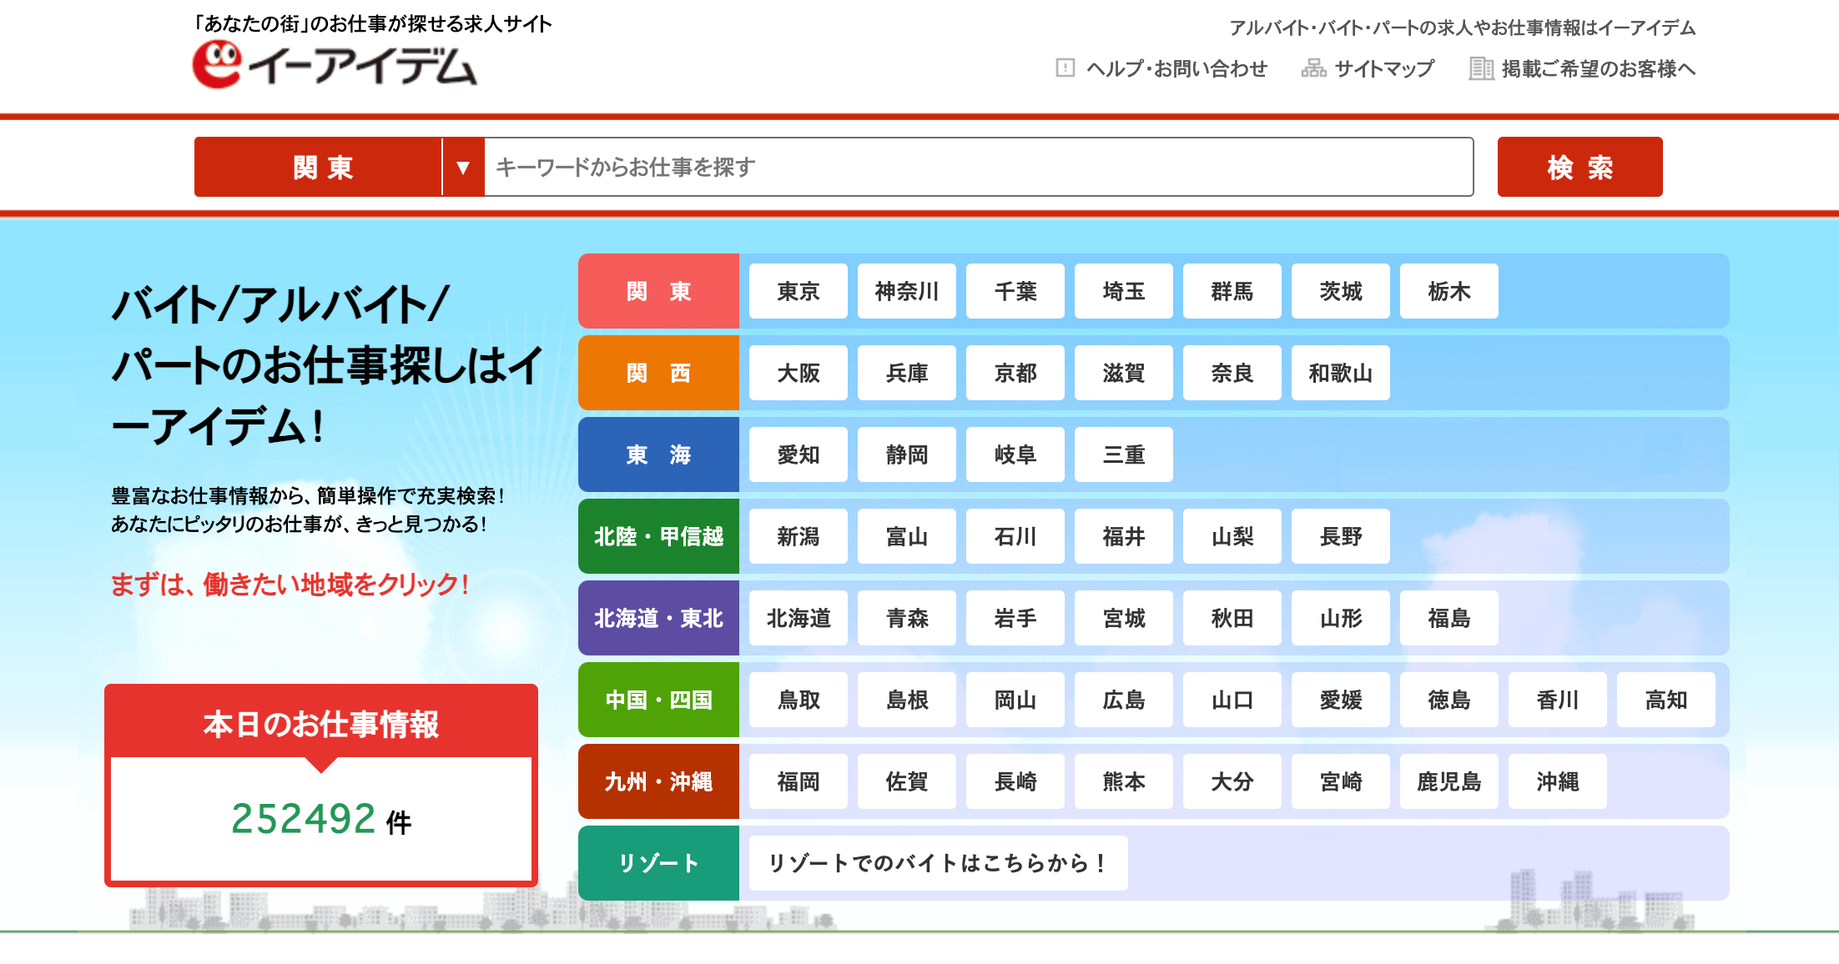Select 沖縄 prefecture
This screenshot has height=964, width=1839.
tap(1557, 781)
